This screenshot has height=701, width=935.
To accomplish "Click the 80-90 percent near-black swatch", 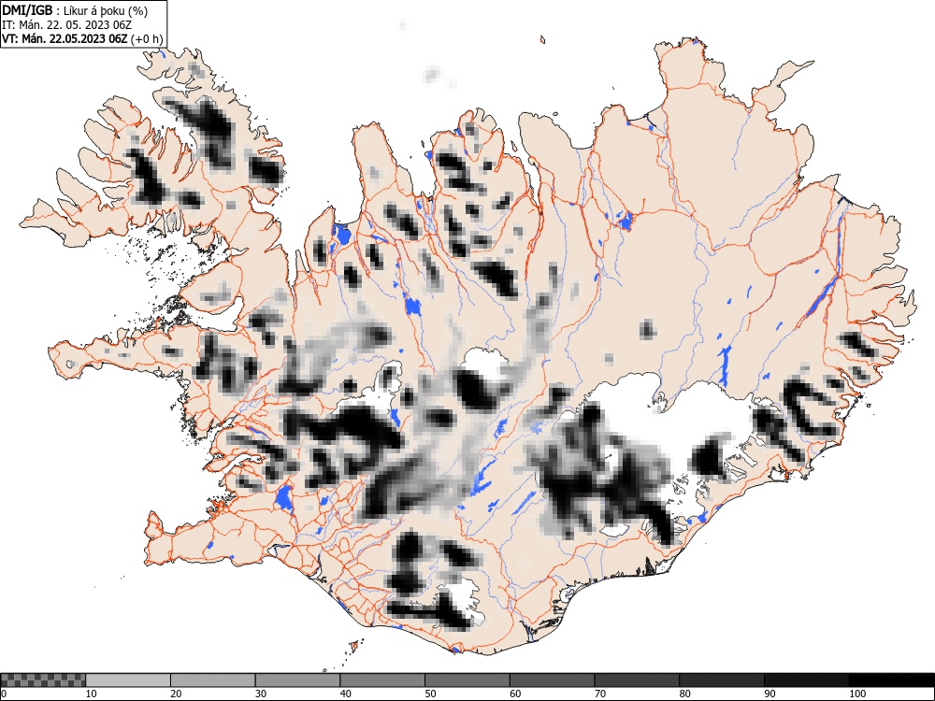I will click(x=722, y=680).
